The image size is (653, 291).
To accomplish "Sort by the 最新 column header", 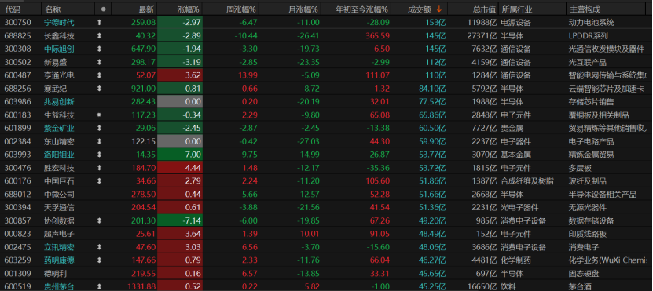I will (x=147, y=9).
